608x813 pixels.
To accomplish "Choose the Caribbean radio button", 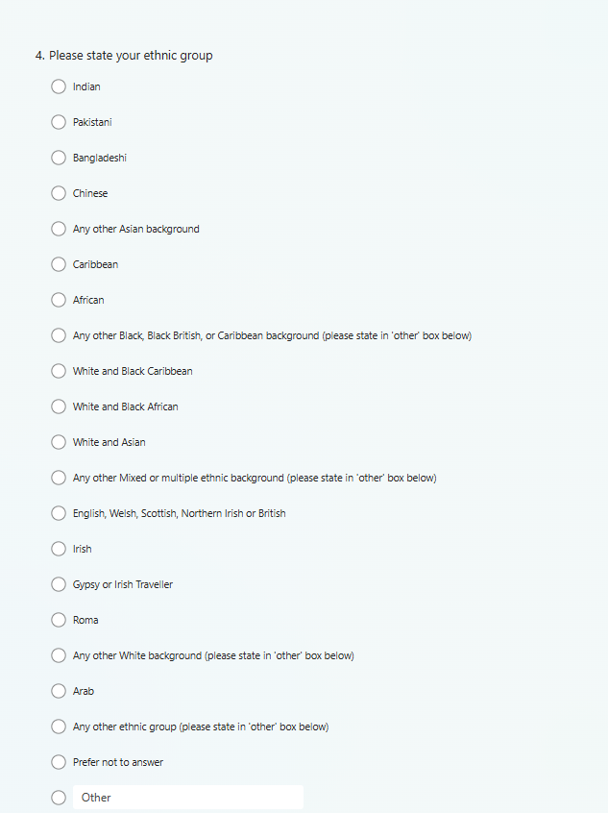I will [x=59, y=264].
